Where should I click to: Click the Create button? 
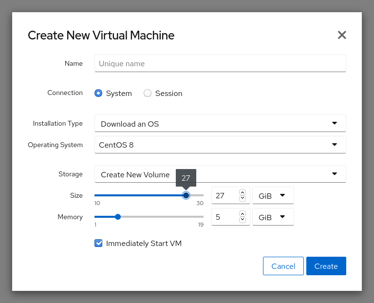point(326,266)
